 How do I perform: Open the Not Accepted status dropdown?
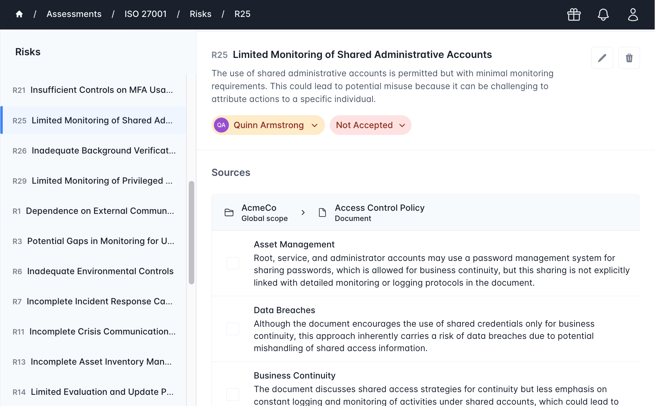370,125
